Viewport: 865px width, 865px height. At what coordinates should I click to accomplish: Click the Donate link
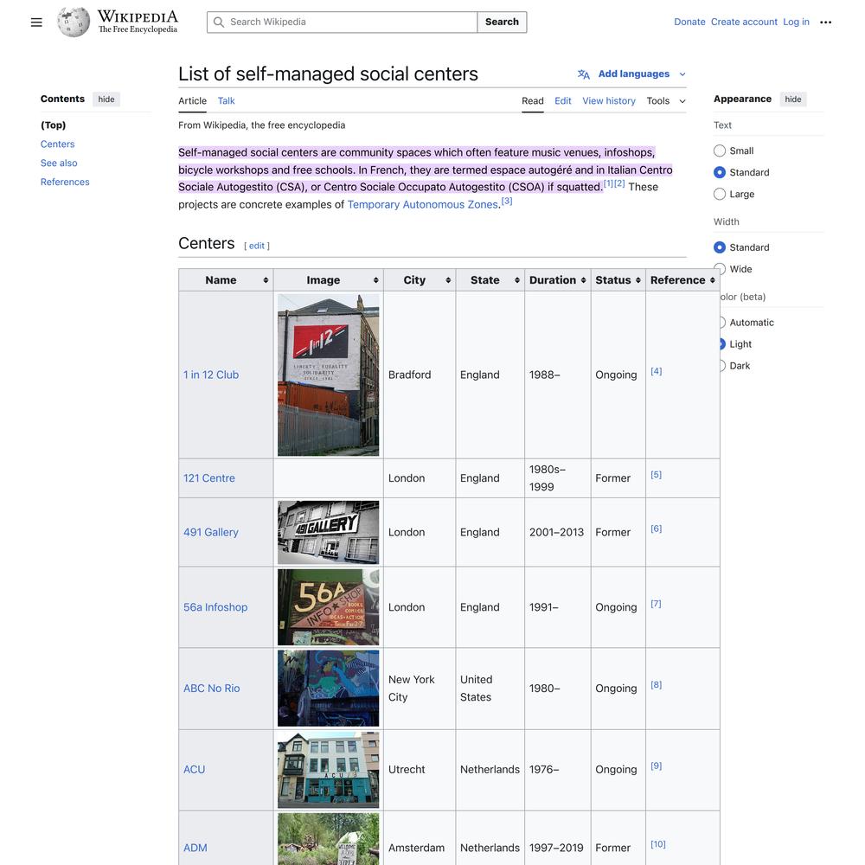coord(689,22)
